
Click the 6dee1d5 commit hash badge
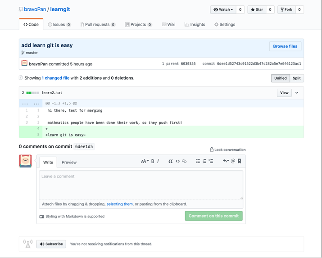(84, 146)
